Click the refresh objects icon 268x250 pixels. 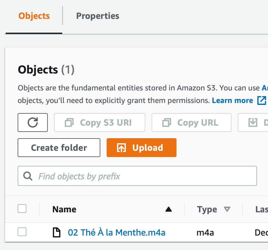click(32, 122)
